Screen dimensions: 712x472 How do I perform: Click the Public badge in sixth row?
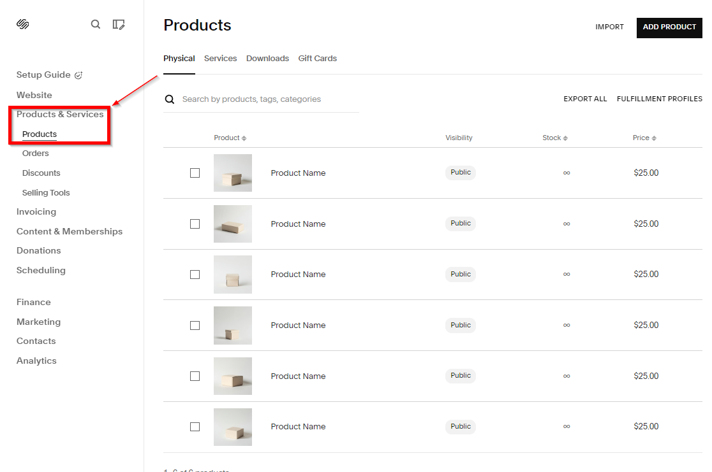(x=461, y=426)
